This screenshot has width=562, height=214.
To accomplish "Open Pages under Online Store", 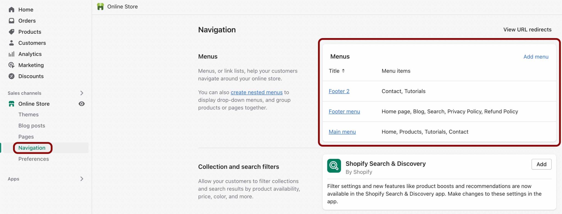I will click(26, 137).
